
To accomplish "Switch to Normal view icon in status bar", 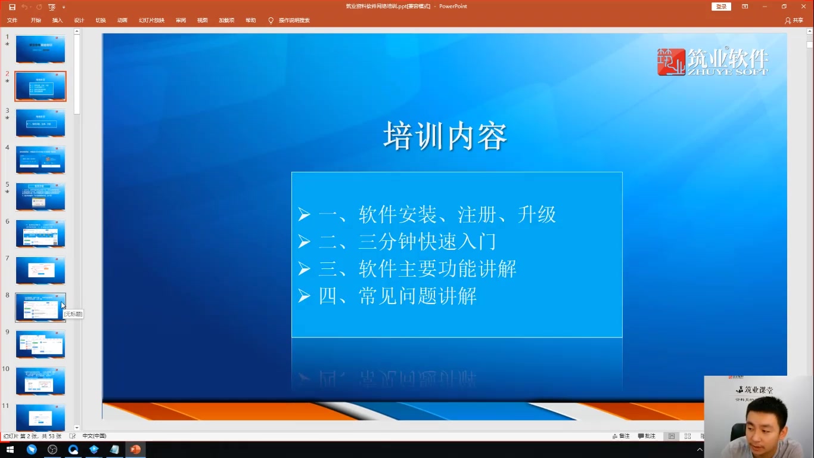I will click(x=672, y=436).
